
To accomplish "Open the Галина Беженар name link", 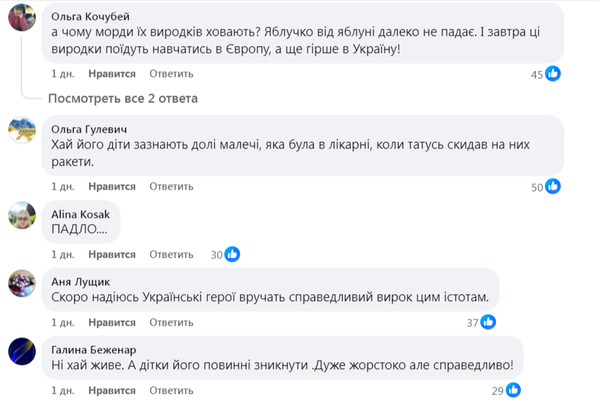I will click(93, 348).
